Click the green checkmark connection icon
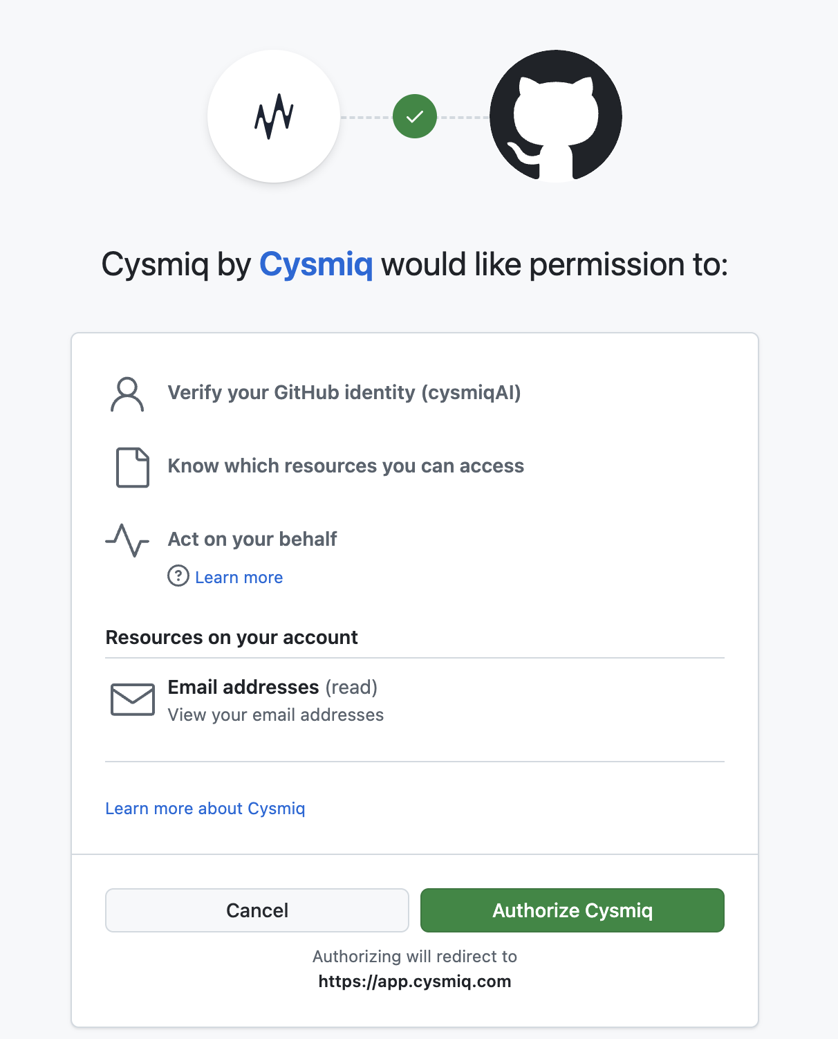 coord(414,116)
